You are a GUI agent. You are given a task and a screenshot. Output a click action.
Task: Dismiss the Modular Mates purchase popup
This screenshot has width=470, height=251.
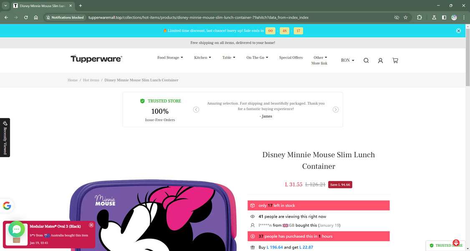tap(91, 225)
